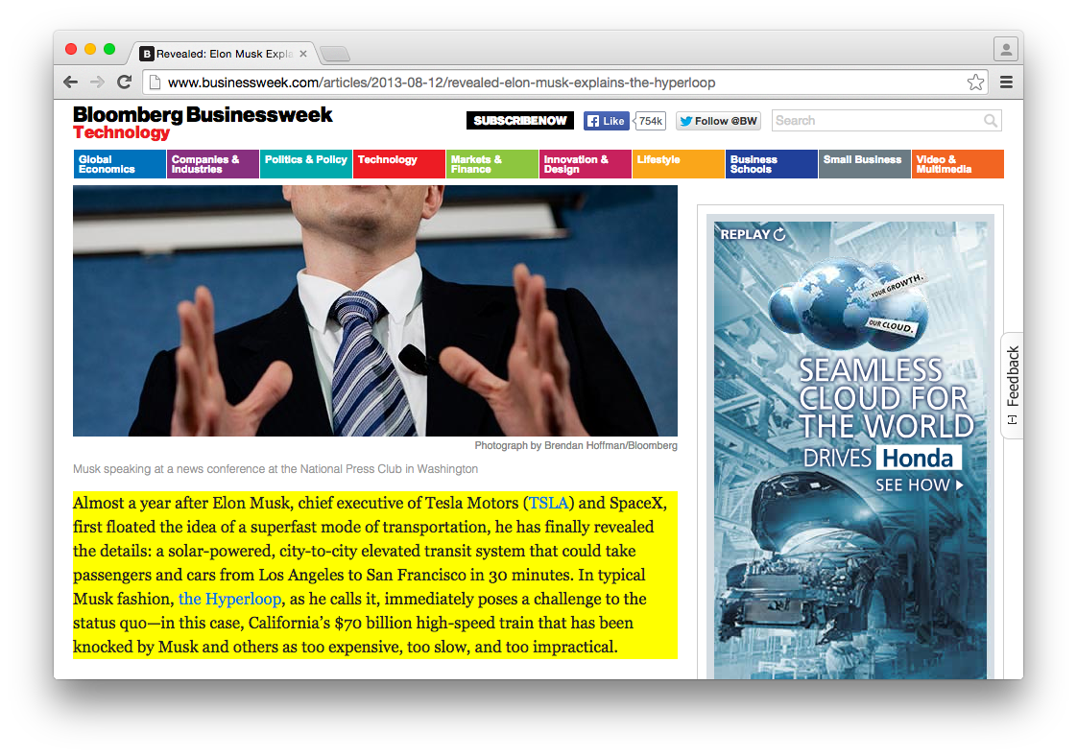Click the search magnifier icon

tap(990, 121)
